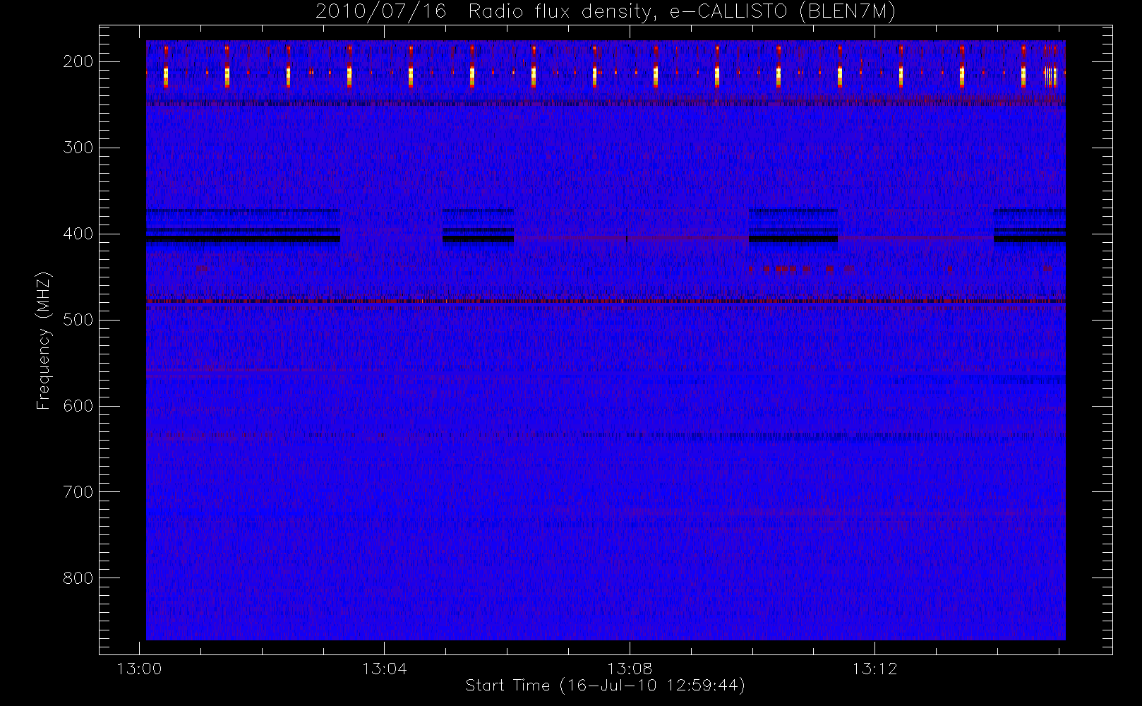Click the 700 frequency tick label
1142x706 pixels.
click(x=78, y=492)
